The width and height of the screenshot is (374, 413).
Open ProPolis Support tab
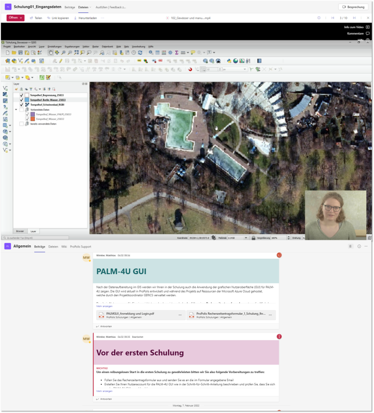[x=80, y=247]
